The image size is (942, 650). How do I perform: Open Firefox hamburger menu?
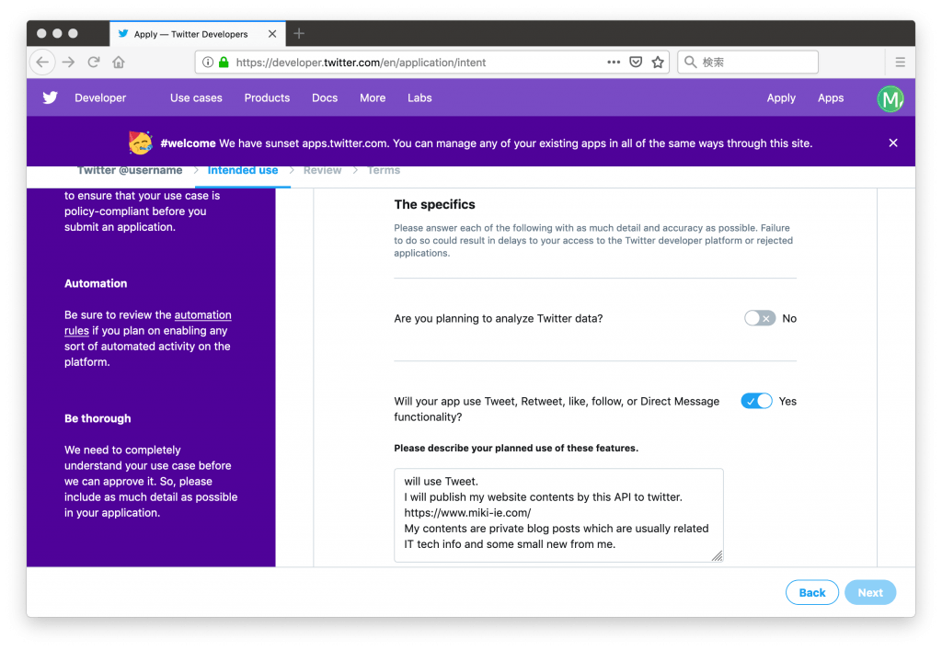click(900, 63)
